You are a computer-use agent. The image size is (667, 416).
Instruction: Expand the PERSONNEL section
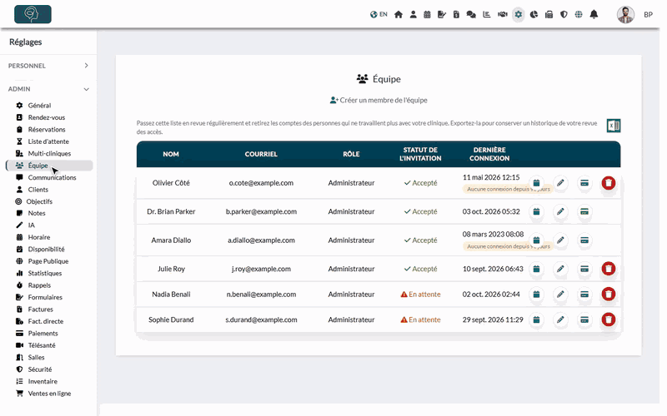point(48,66)
